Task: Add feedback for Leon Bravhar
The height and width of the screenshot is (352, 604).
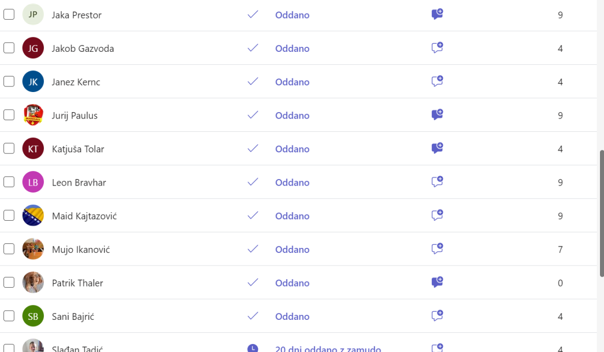Action: 437,182
